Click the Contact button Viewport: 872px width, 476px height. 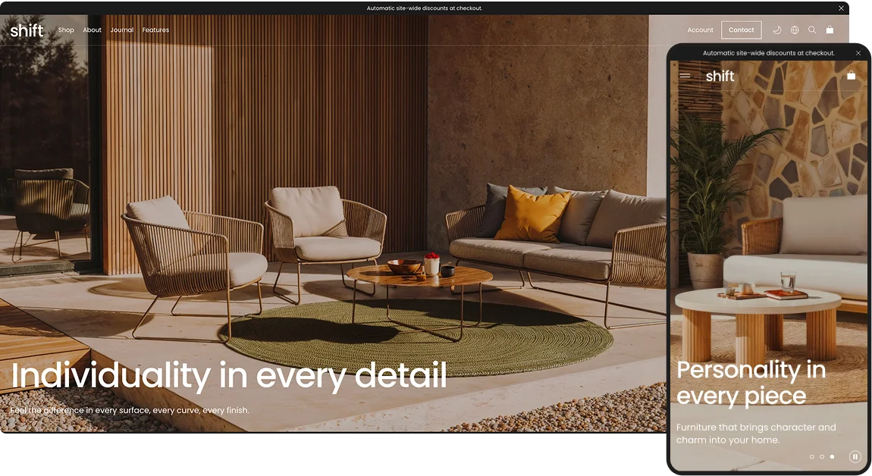tap(741, 30)
